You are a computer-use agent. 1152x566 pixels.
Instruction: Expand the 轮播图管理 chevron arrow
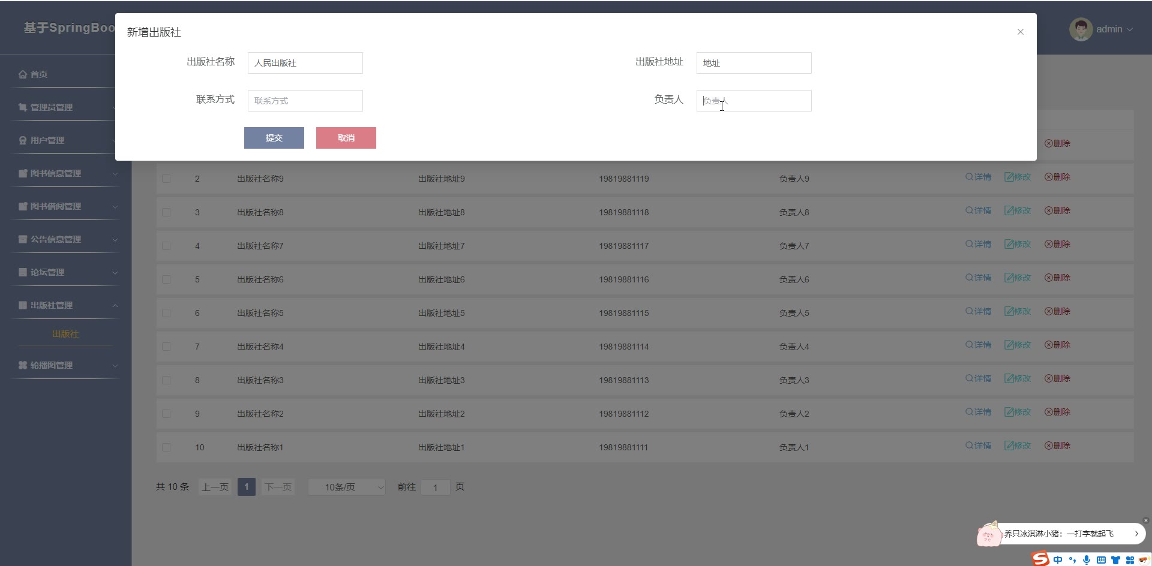pos(115,366)
